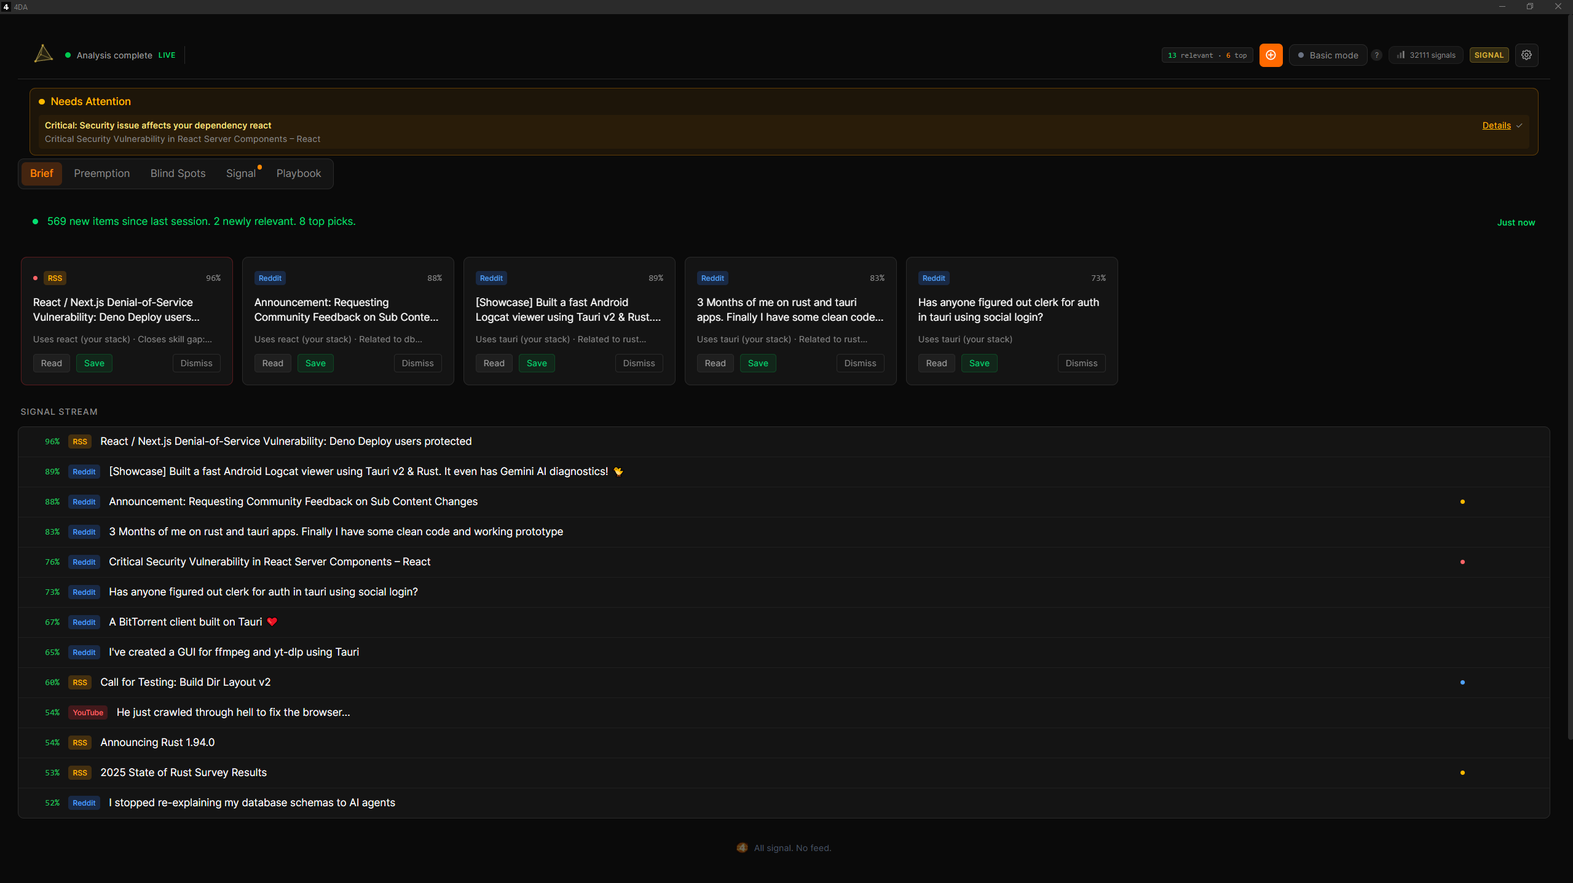The image size is (1573, 883).
Task: Click the 4DA tetrahedron app logo
Action: click(x=42, y=54)
